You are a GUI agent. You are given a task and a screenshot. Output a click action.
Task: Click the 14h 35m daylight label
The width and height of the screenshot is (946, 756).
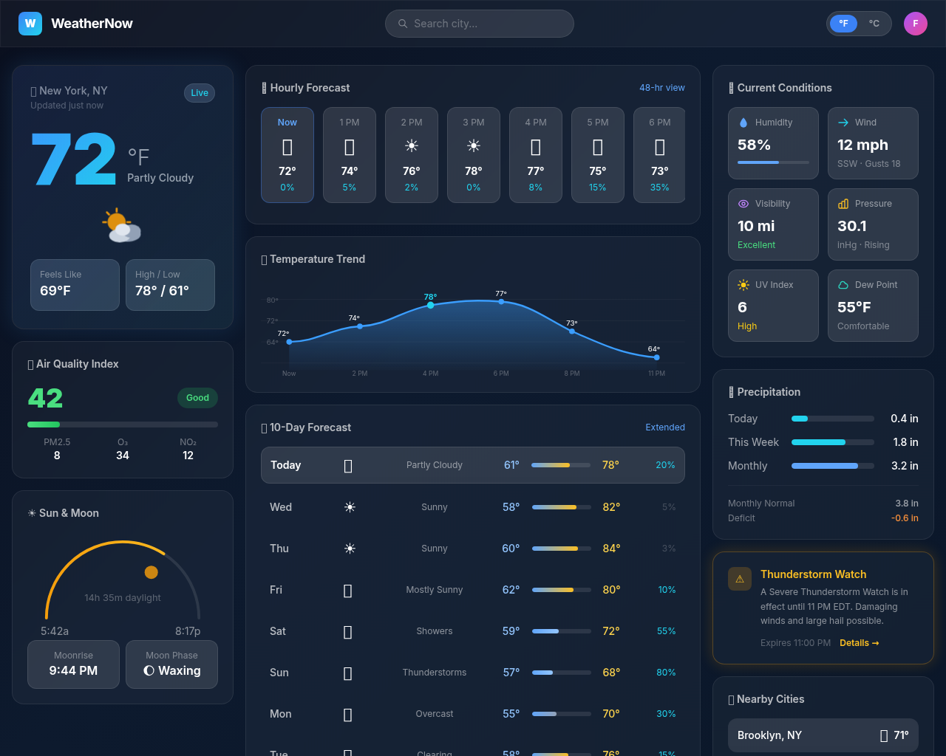tap(123, 598)
